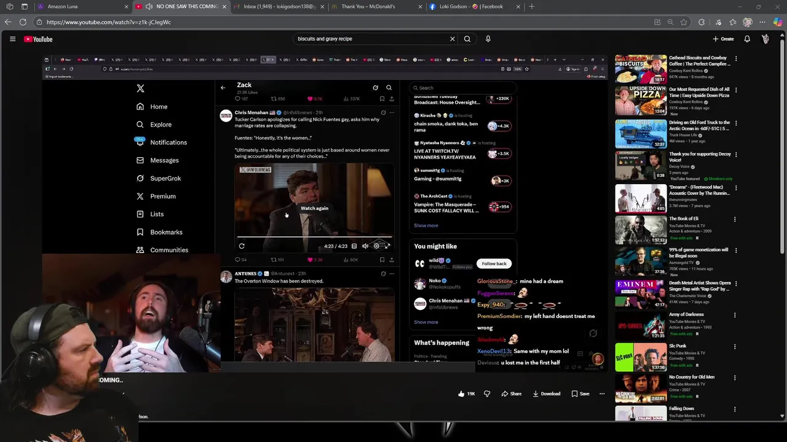Clear the search box with the X
Image resolution: width=787 pixels, height=442 pixels.
click(453, 39)
